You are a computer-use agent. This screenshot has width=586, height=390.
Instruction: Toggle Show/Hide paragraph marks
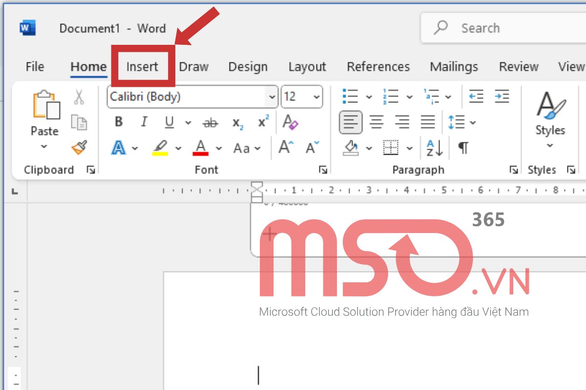pyautogui.click(x=463, y=148)
